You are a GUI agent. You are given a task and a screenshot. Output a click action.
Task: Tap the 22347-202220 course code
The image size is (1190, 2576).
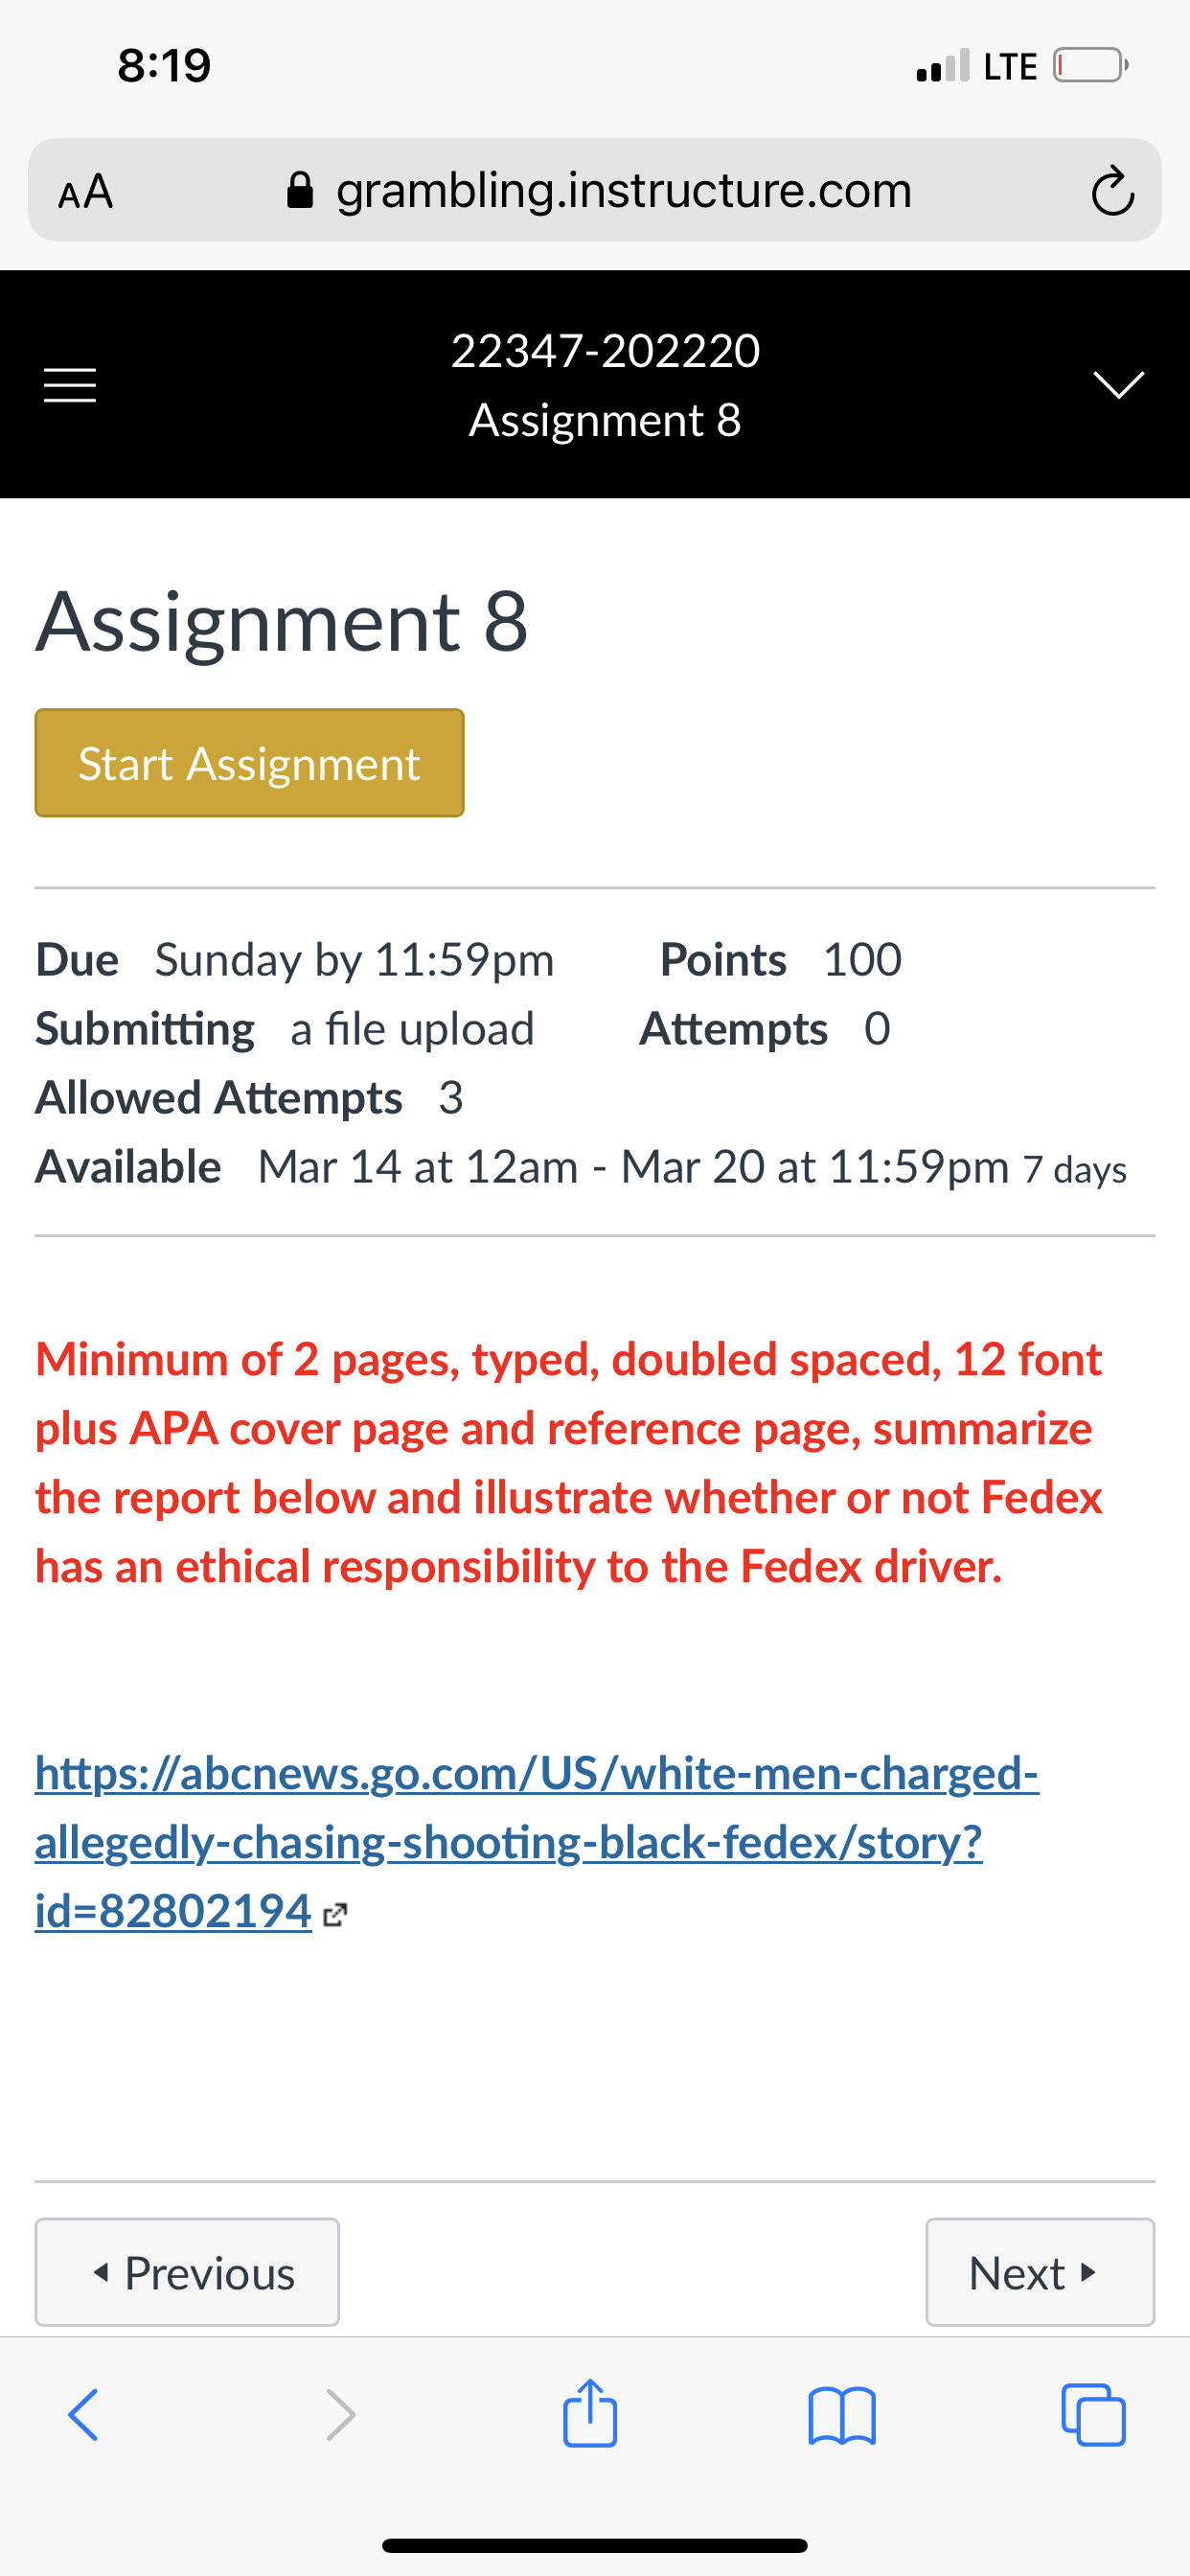[605, 351]
